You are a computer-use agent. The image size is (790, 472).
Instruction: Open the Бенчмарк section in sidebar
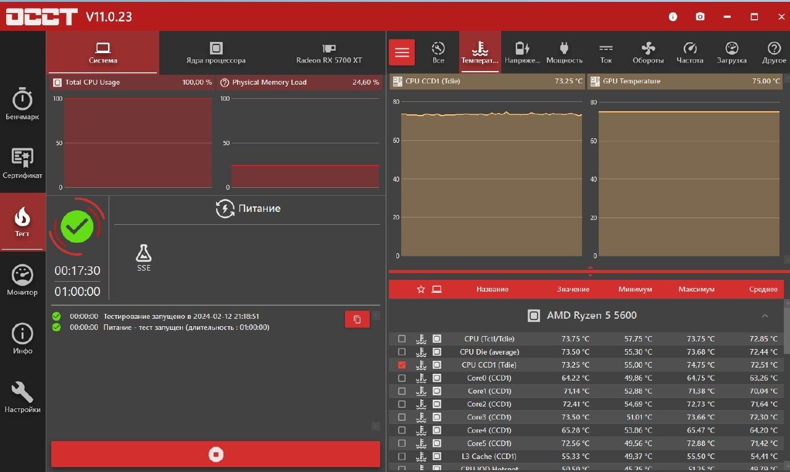pos(22,104)
